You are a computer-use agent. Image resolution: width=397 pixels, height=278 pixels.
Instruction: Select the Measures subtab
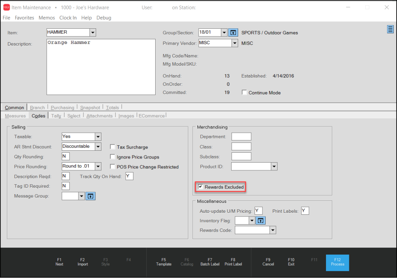point(15,116)
